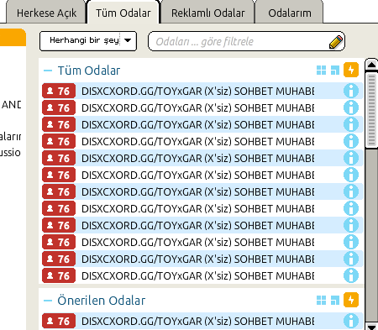
Task: Go to the Odalarım tab
Action: click(x=290, y=13)
